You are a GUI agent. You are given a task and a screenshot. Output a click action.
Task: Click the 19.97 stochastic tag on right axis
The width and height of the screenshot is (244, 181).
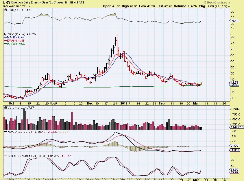[234, 172]
